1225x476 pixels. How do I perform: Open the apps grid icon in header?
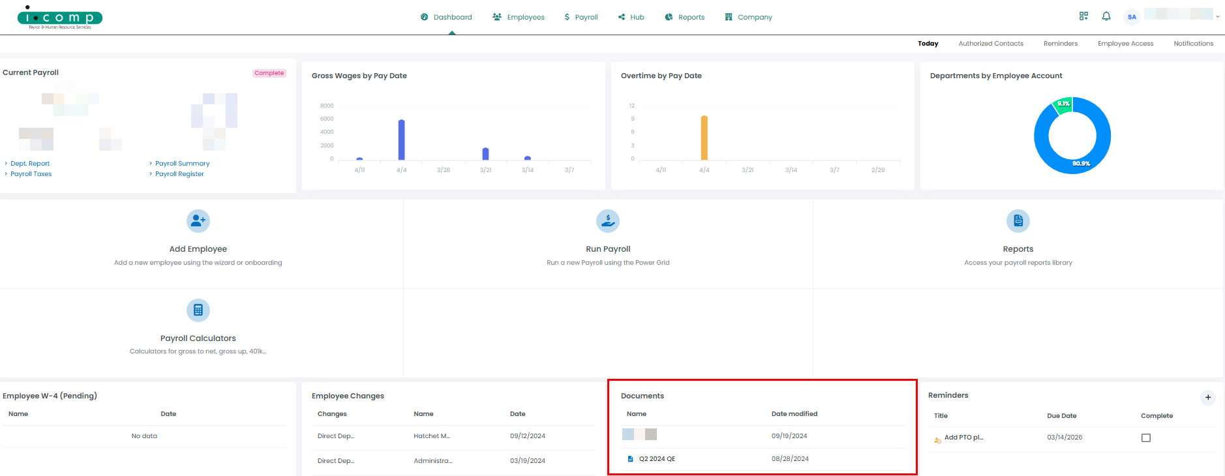click(1083, 16)
